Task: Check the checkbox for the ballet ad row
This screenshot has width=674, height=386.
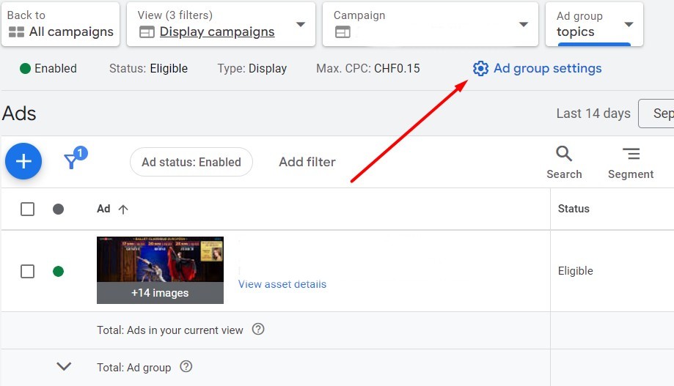Action: point(28,272)
